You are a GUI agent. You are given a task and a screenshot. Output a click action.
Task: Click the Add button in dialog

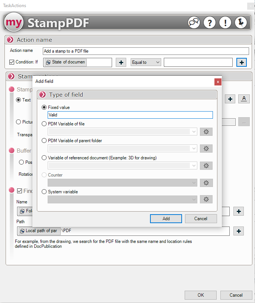166,219
